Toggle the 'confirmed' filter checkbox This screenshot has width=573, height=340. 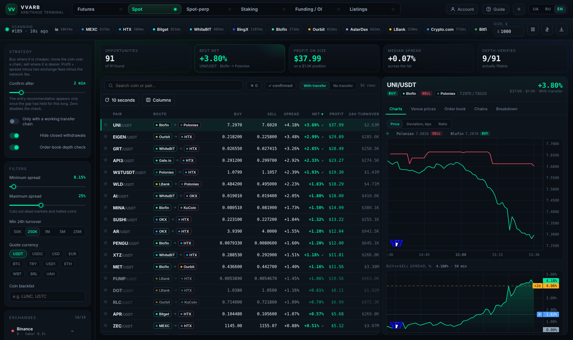pyautogui.click(x=280, y=86)
